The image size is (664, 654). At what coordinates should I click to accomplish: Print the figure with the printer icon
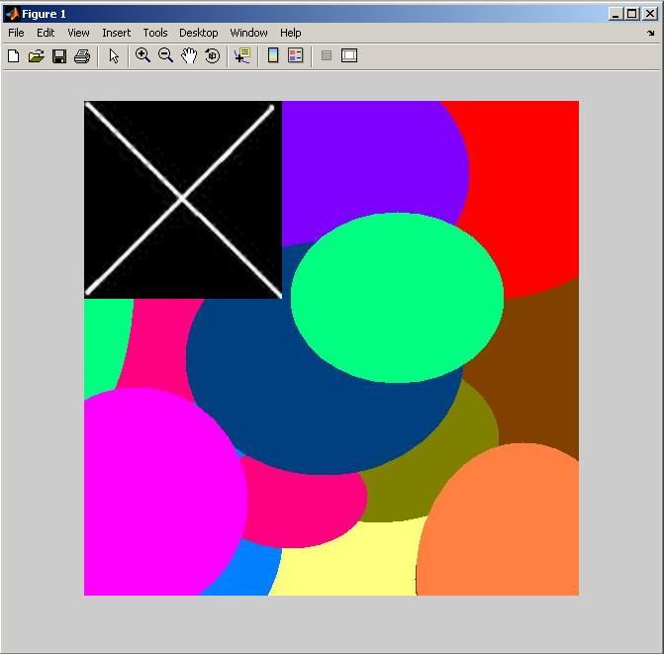pyautogui.click(x=82, y=56)
